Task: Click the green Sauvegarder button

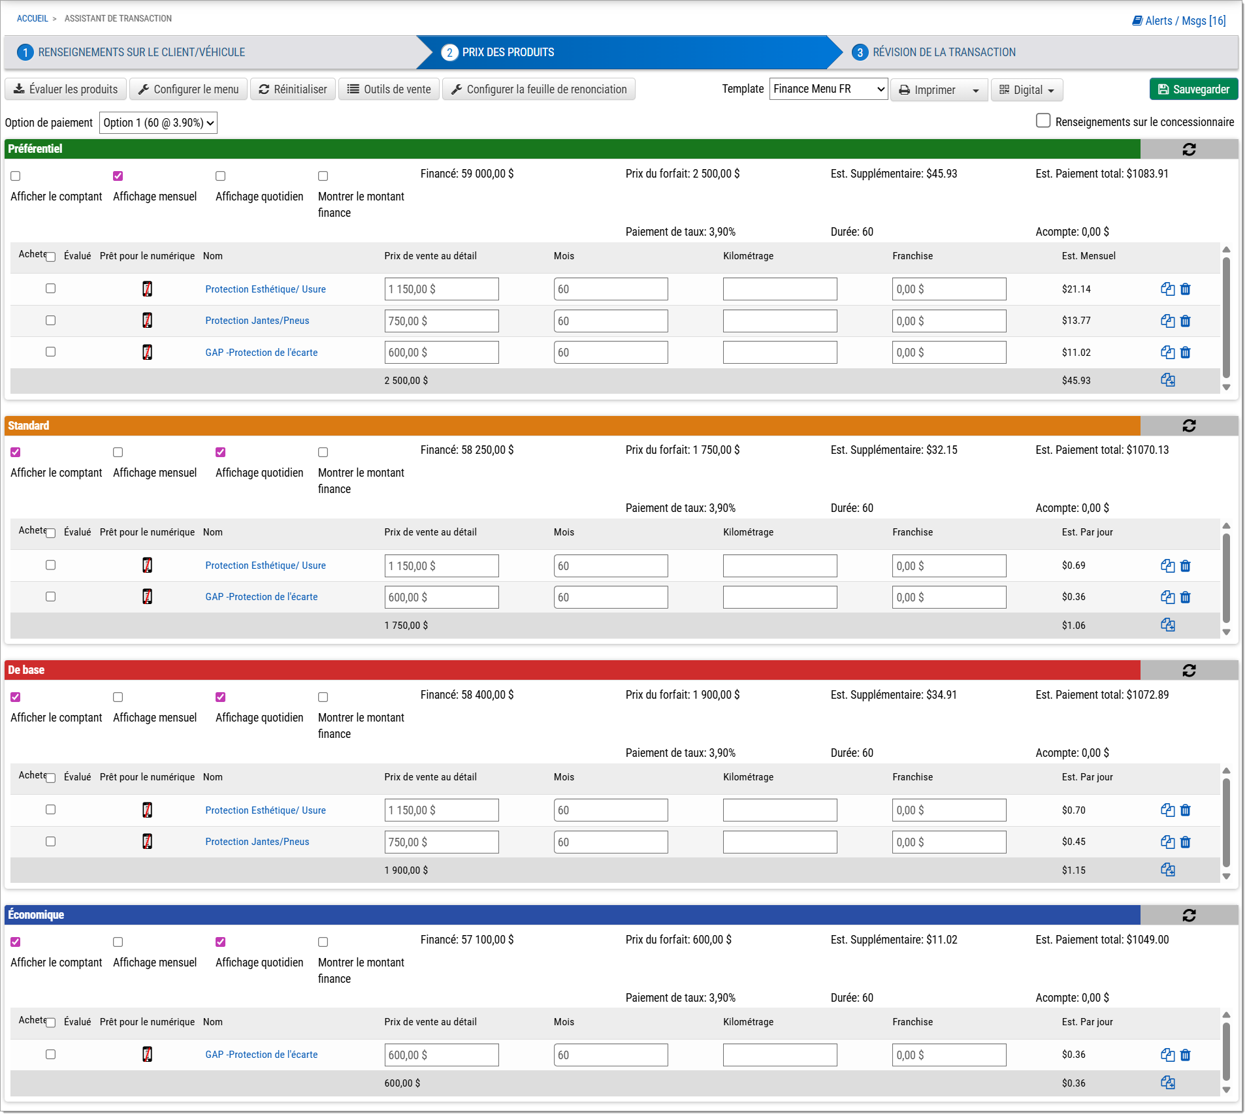Action: point(1193,89)
